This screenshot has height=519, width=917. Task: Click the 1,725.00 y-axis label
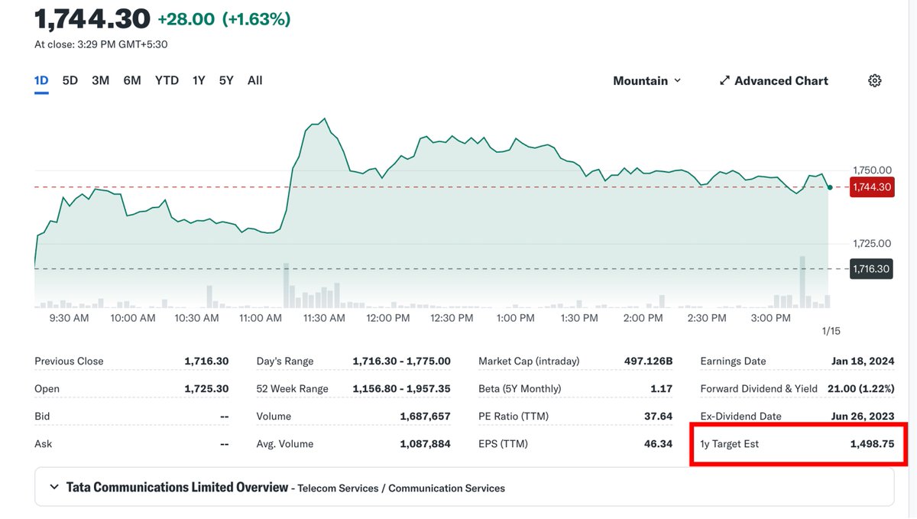(872, 243)
